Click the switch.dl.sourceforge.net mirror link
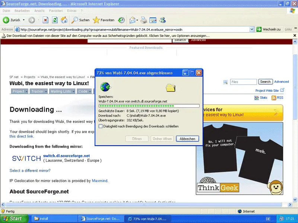The width and height of the screenshot is (298, 223). (x=67, y=156)
